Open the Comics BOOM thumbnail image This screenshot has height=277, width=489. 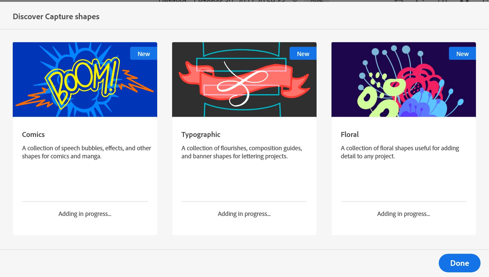(85, 79)
